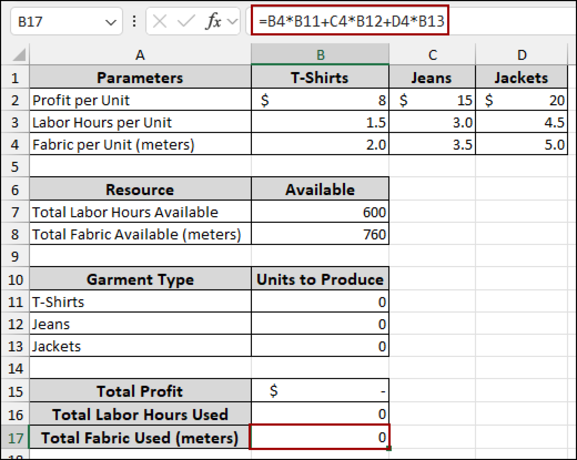Select row 1 header
The image size is (577, 460).
(15, 77)
